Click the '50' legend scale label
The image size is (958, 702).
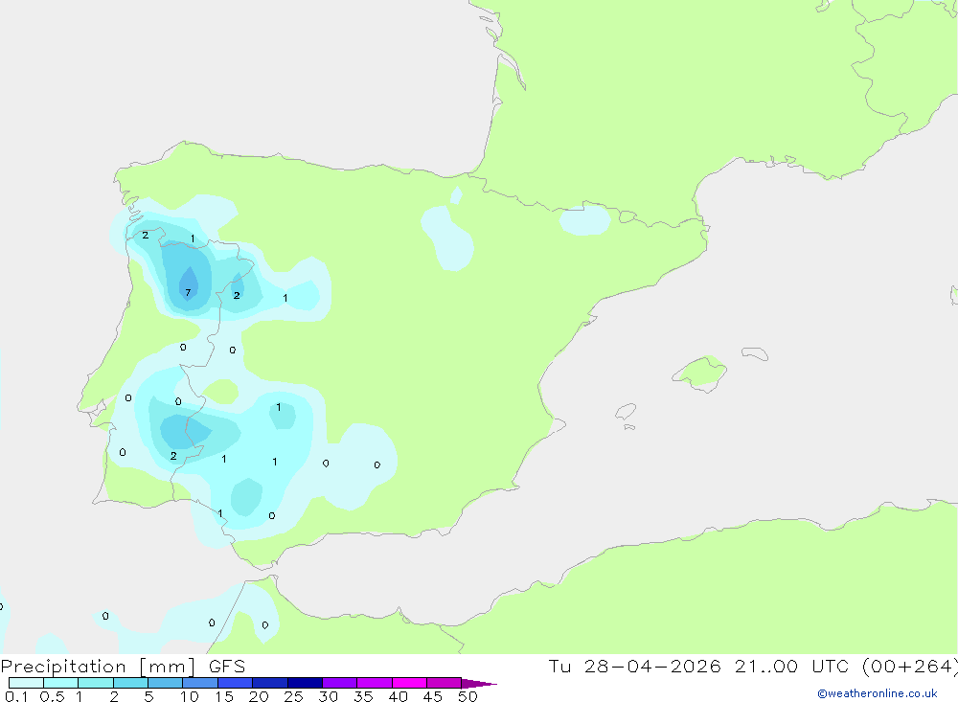(468, 696)
